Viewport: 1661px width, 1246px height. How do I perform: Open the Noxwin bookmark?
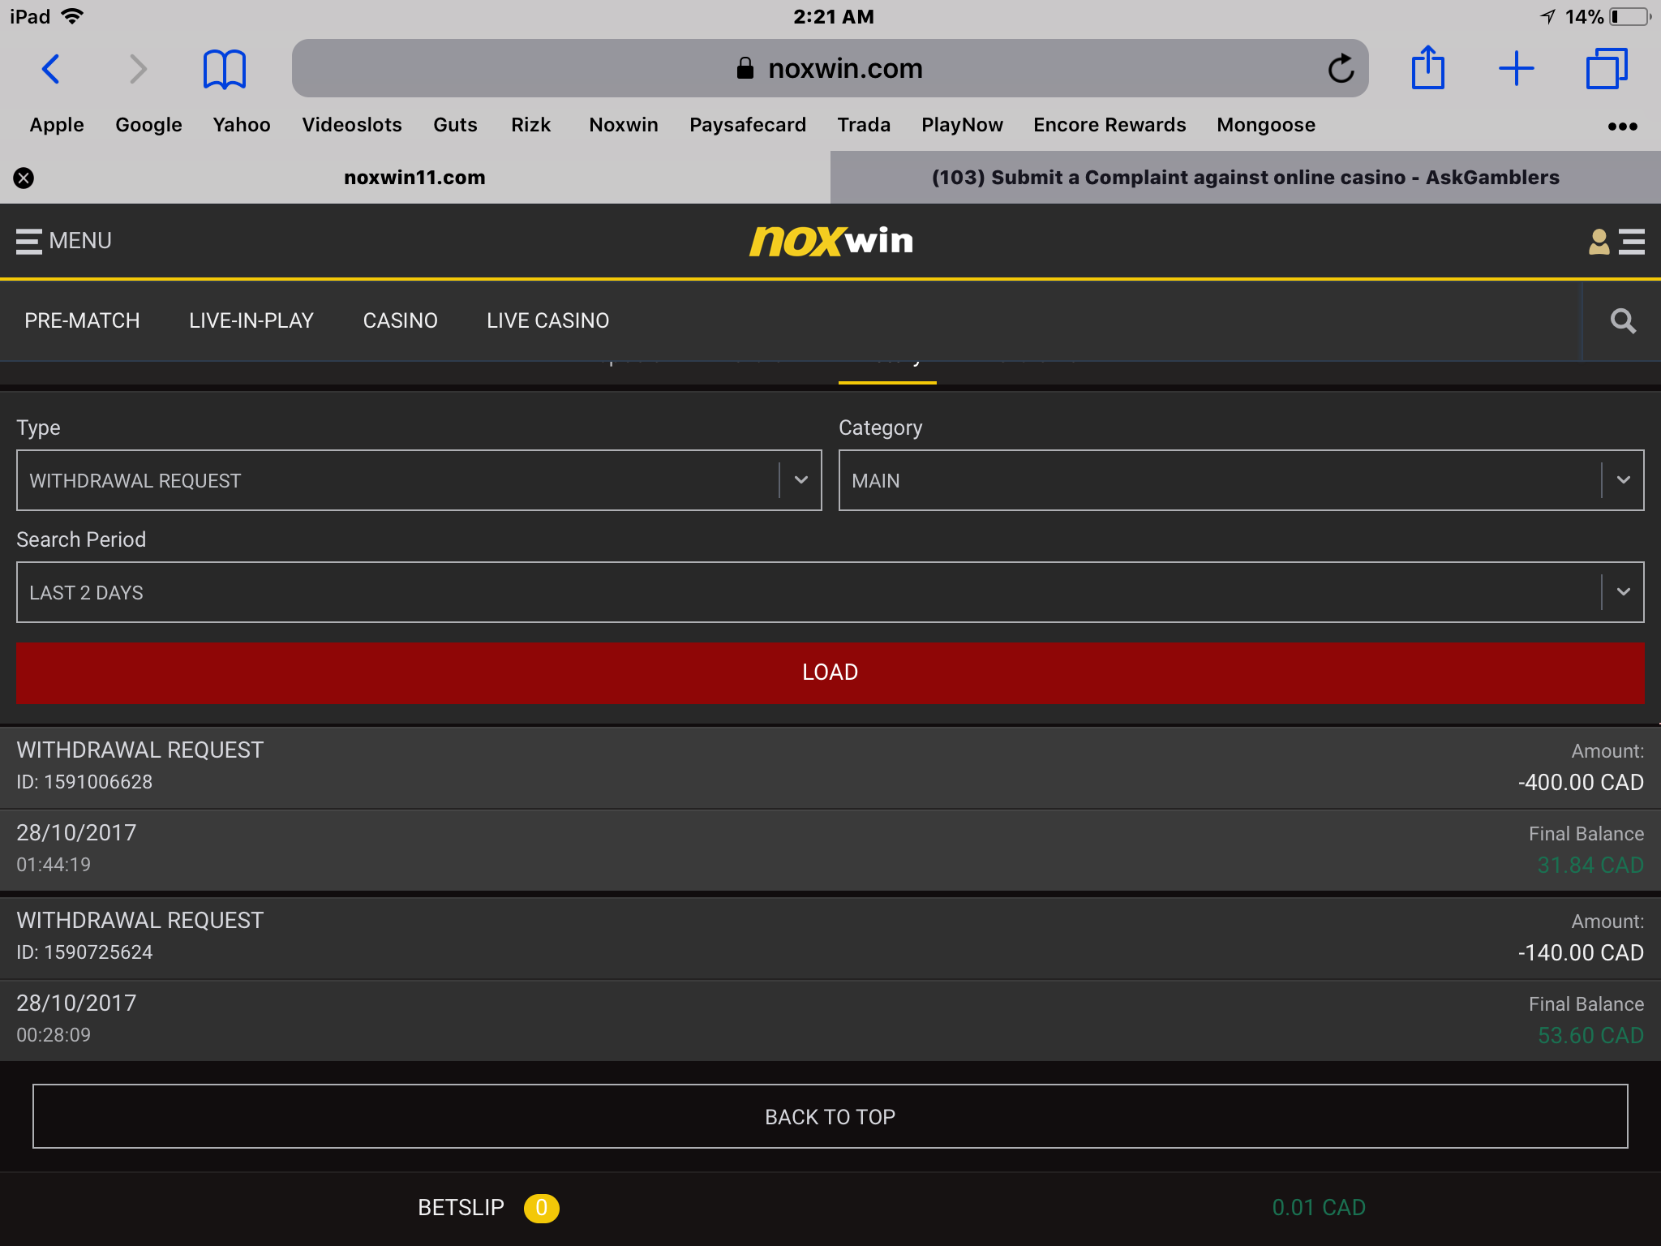click(x=624, y=125)
